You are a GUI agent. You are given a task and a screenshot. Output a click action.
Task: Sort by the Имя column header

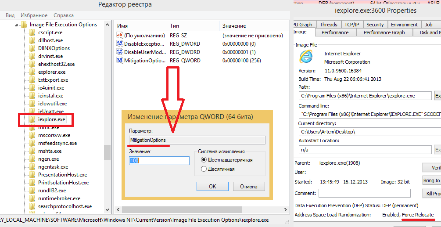[x=140, y=26]
